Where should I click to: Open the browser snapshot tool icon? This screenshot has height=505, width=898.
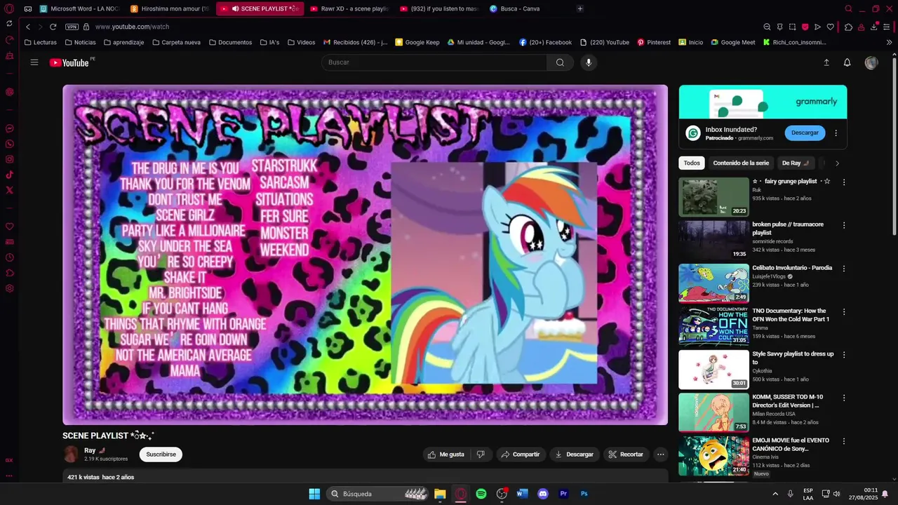[792, 27]
